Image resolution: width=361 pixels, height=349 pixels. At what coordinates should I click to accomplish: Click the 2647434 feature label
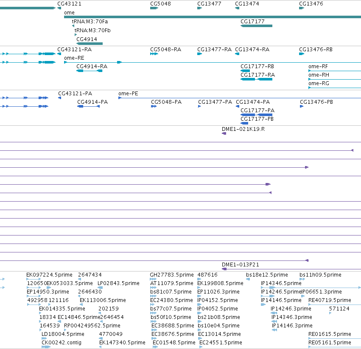[90, 275]
